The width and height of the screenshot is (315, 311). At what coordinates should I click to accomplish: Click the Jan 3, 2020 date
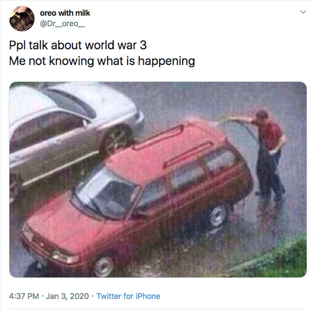(67, 296)
